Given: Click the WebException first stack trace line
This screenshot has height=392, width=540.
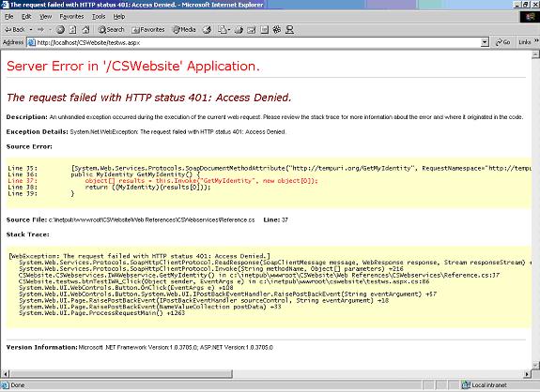Looking at the screenshot, I should 140,256.
